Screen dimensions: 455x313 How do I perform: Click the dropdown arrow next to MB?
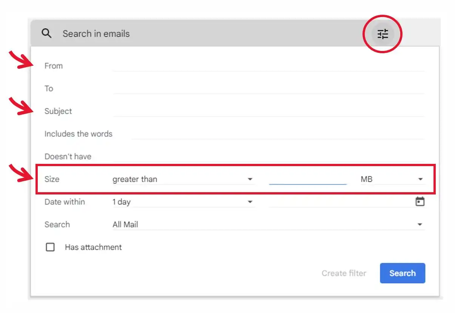point(420,179)
